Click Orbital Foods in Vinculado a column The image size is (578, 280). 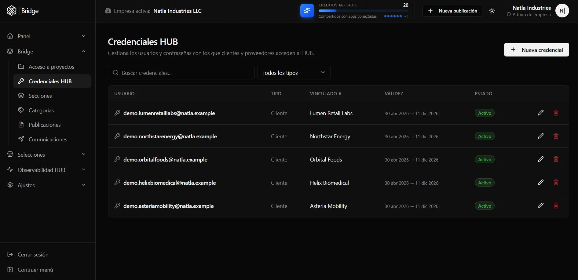326,159
